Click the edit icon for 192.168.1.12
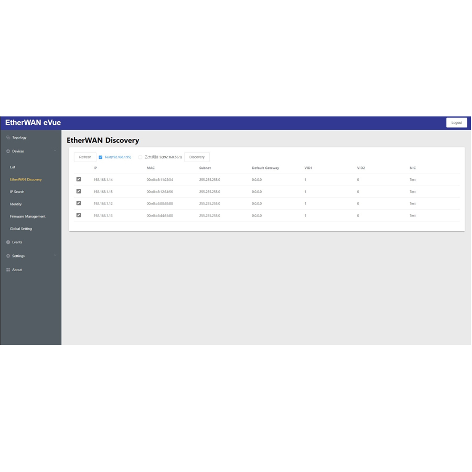This screenshot has height=472, width=472. click(79, 203)
